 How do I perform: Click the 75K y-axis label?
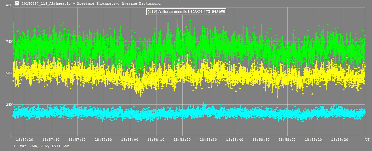tap(10, 42)
